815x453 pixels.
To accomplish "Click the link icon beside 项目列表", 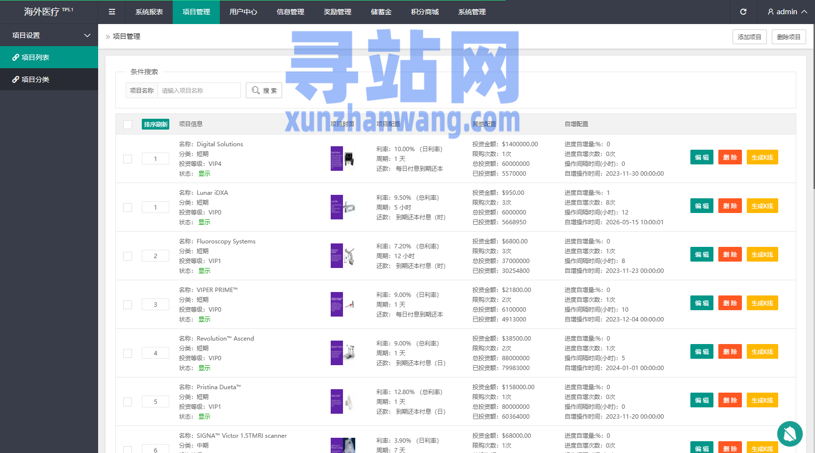I will point(16,57).
